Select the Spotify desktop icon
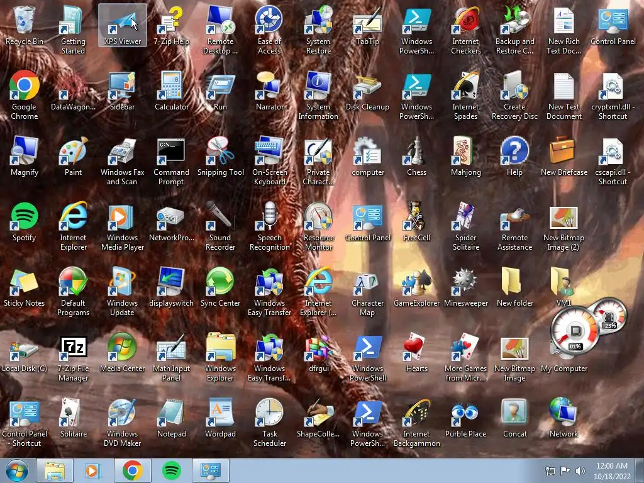The image size is (644, 483). click(x=25, y=222)
